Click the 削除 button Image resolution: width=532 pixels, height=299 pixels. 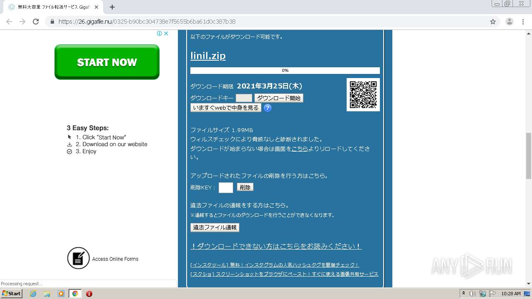pos(245,187)
